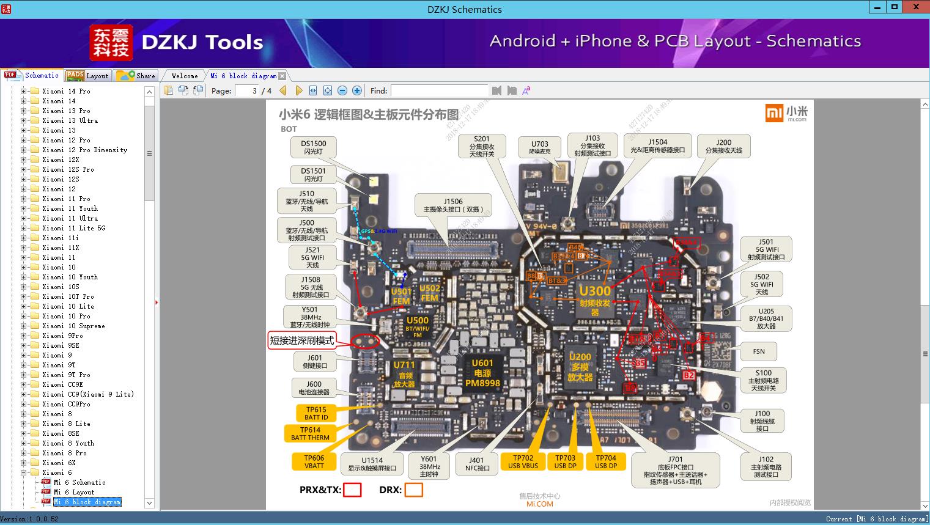Select Xiaomi CC9(Xiaomi 9 Lite) in tree
This screenshot has height=525, width=930.
click(x=88, y=394)
